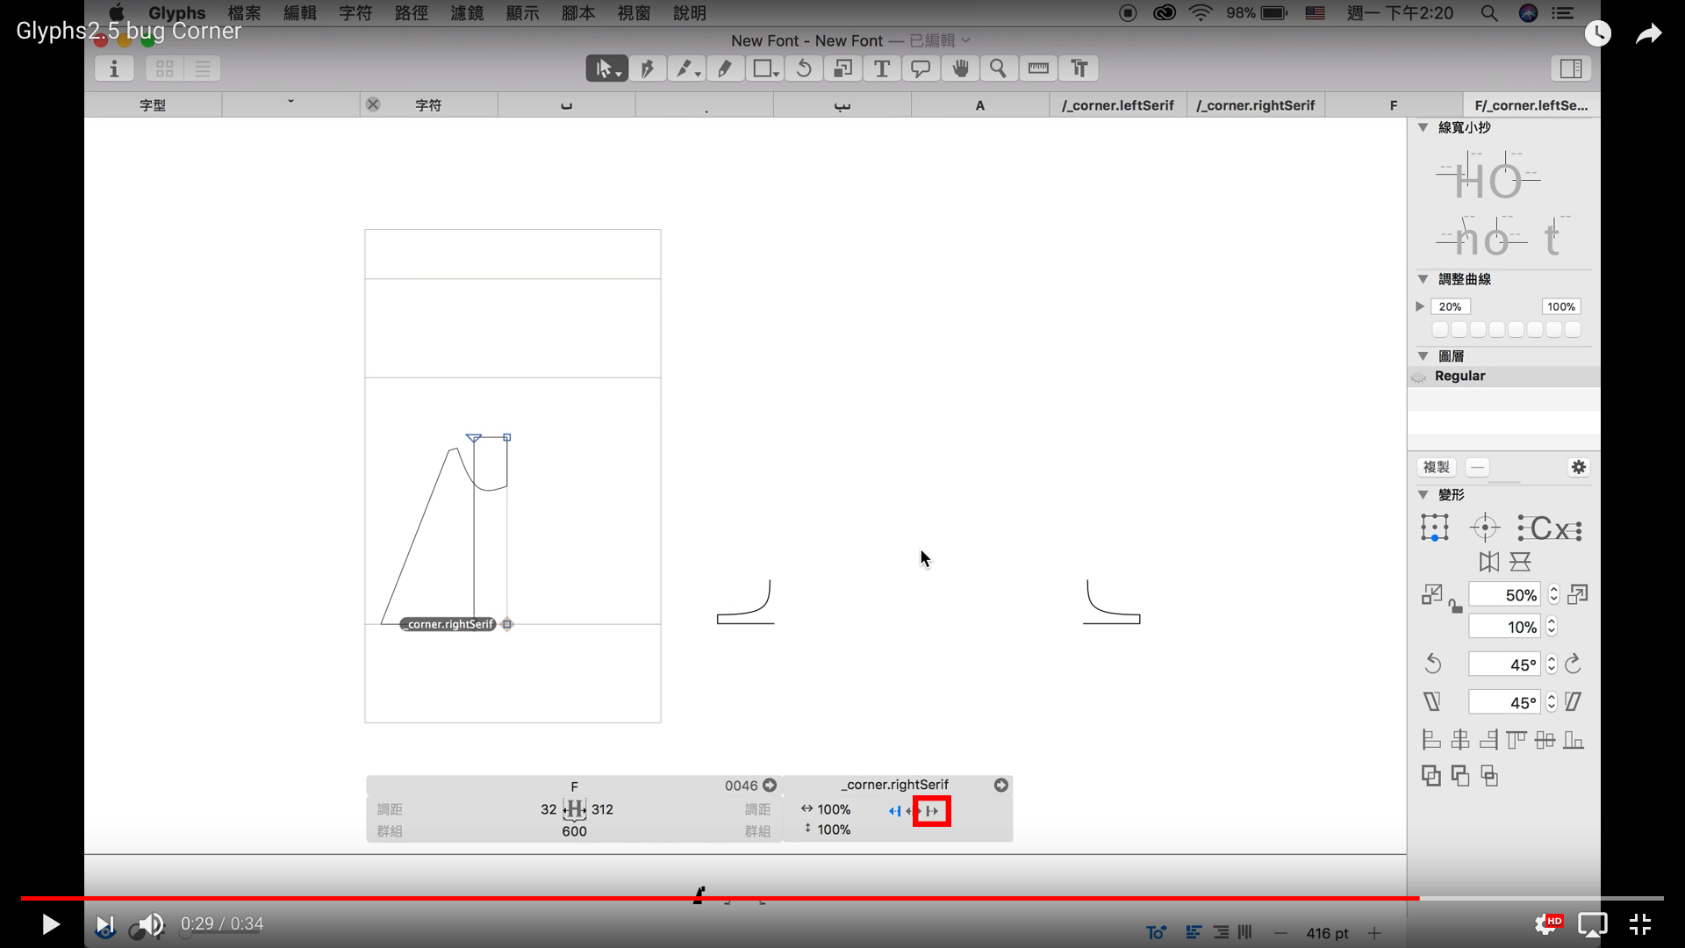Click the 50% scale input field
Viewport: 1685px width, 948px height.
tap(1504, 595)
